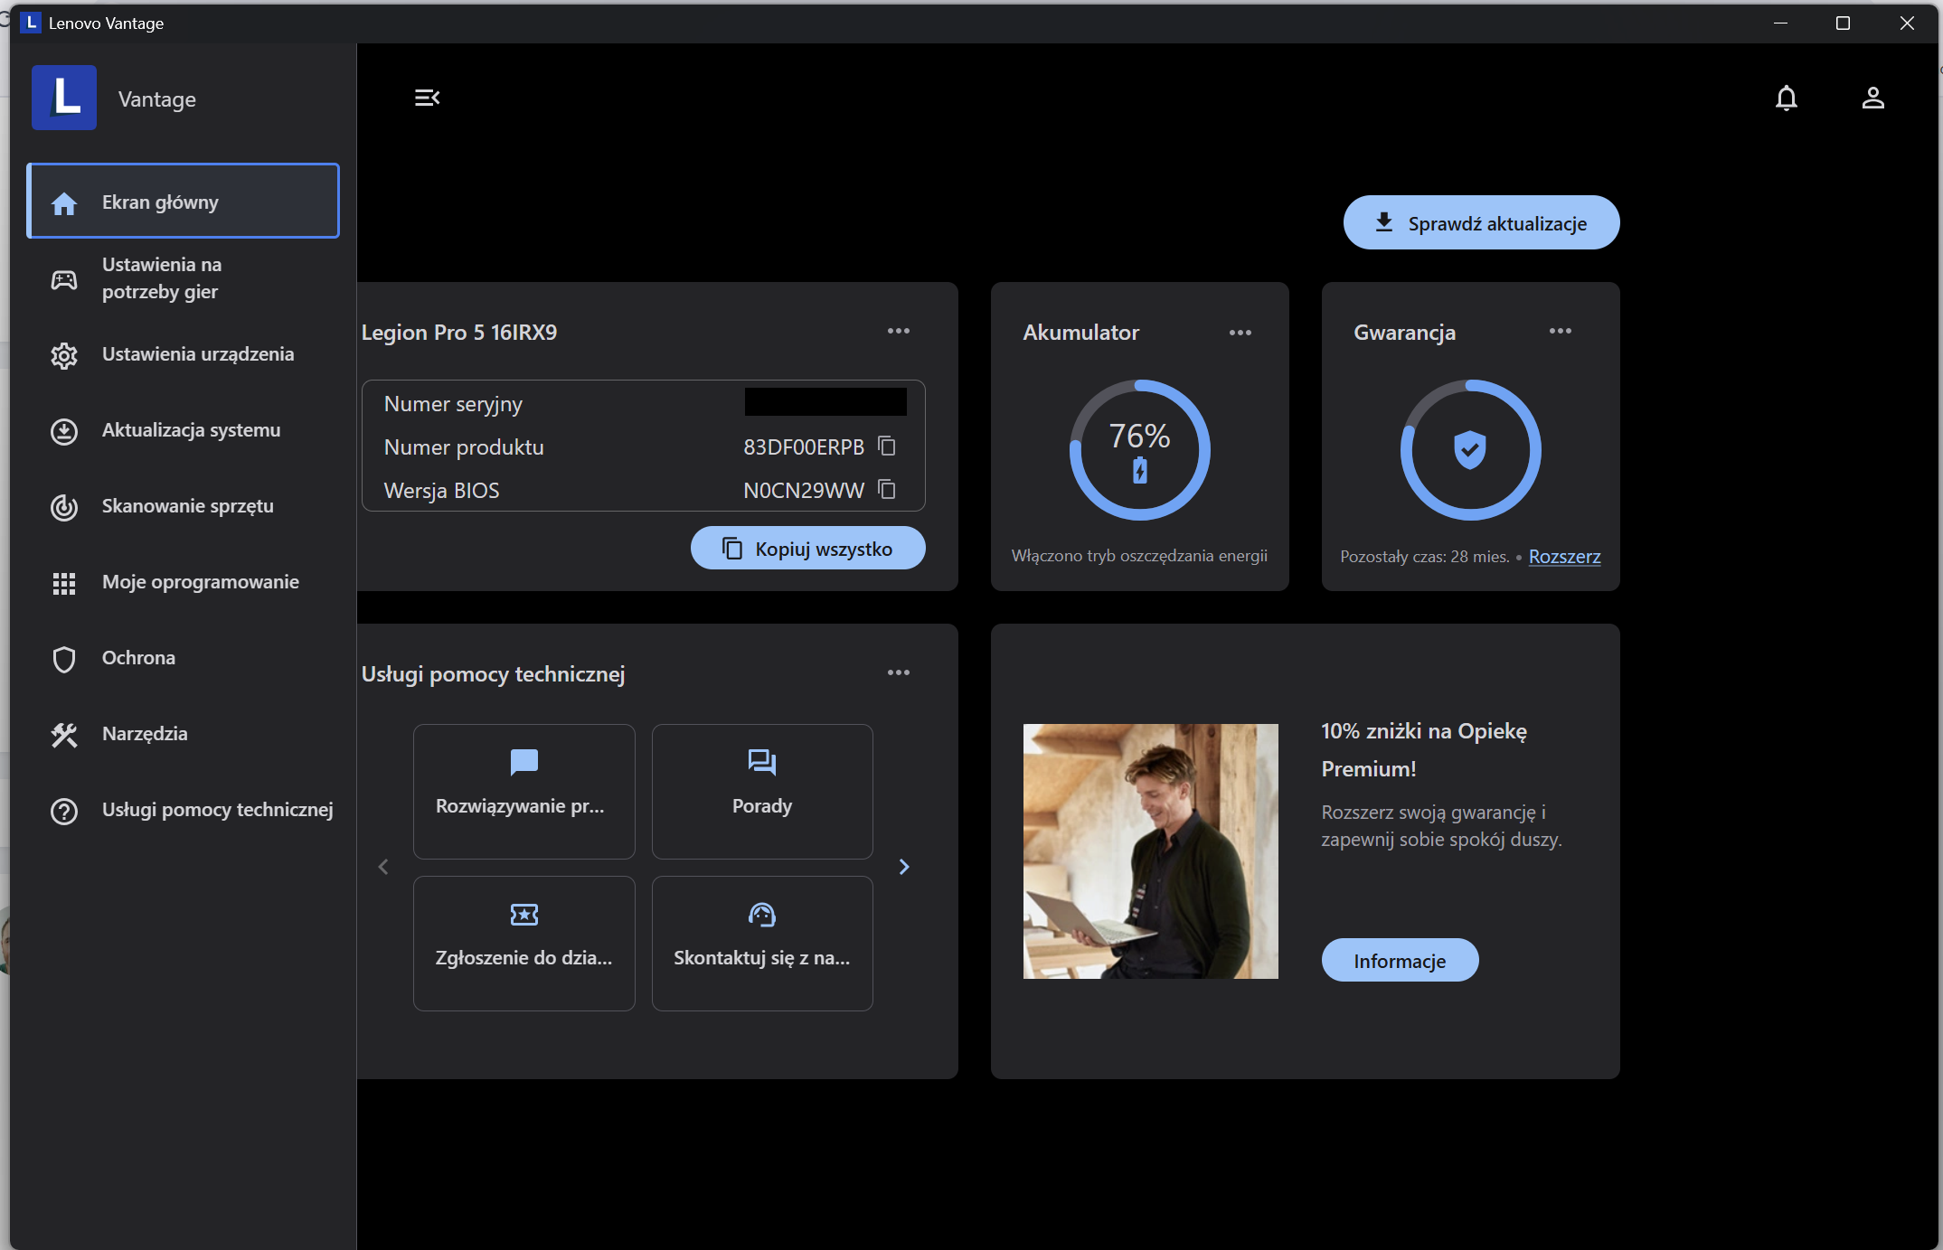1943x1250 pixels.
Task: Open the Zgłoszenie do działu ticket tile
Action: (523, 943)
